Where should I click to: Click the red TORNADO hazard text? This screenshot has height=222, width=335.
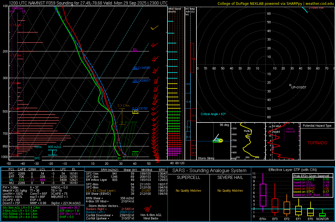317,143
